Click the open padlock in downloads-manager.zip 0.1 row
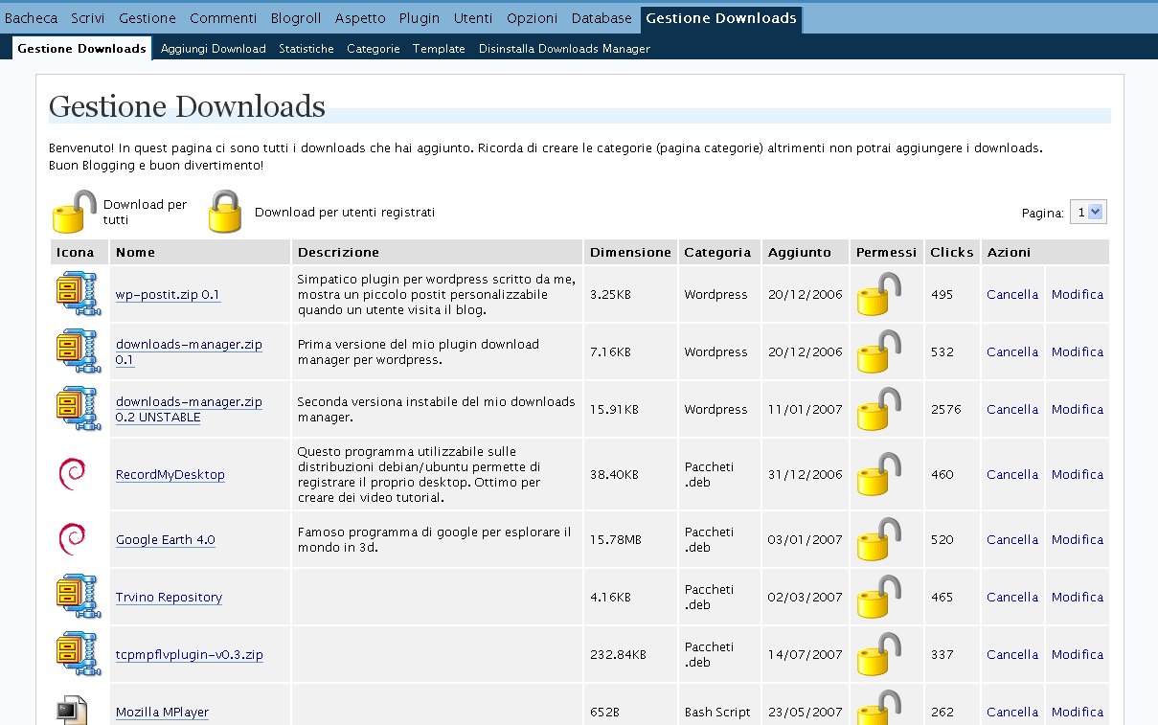This screenshot has width=1158, height=725. tap(879, 351)
